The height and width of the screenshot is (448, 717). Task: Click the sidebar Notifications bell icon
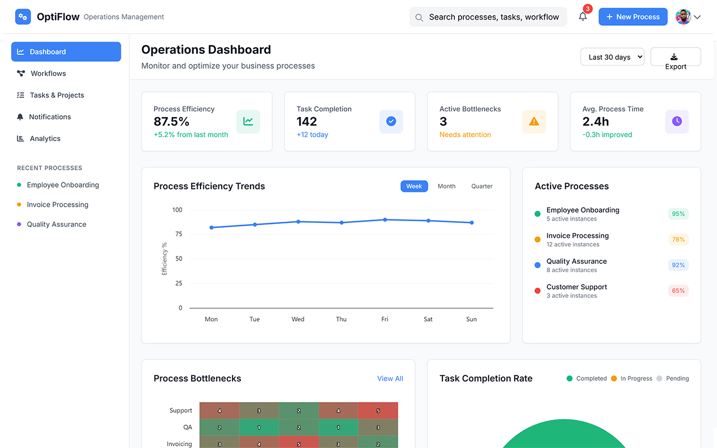click(x=20, y=117)
